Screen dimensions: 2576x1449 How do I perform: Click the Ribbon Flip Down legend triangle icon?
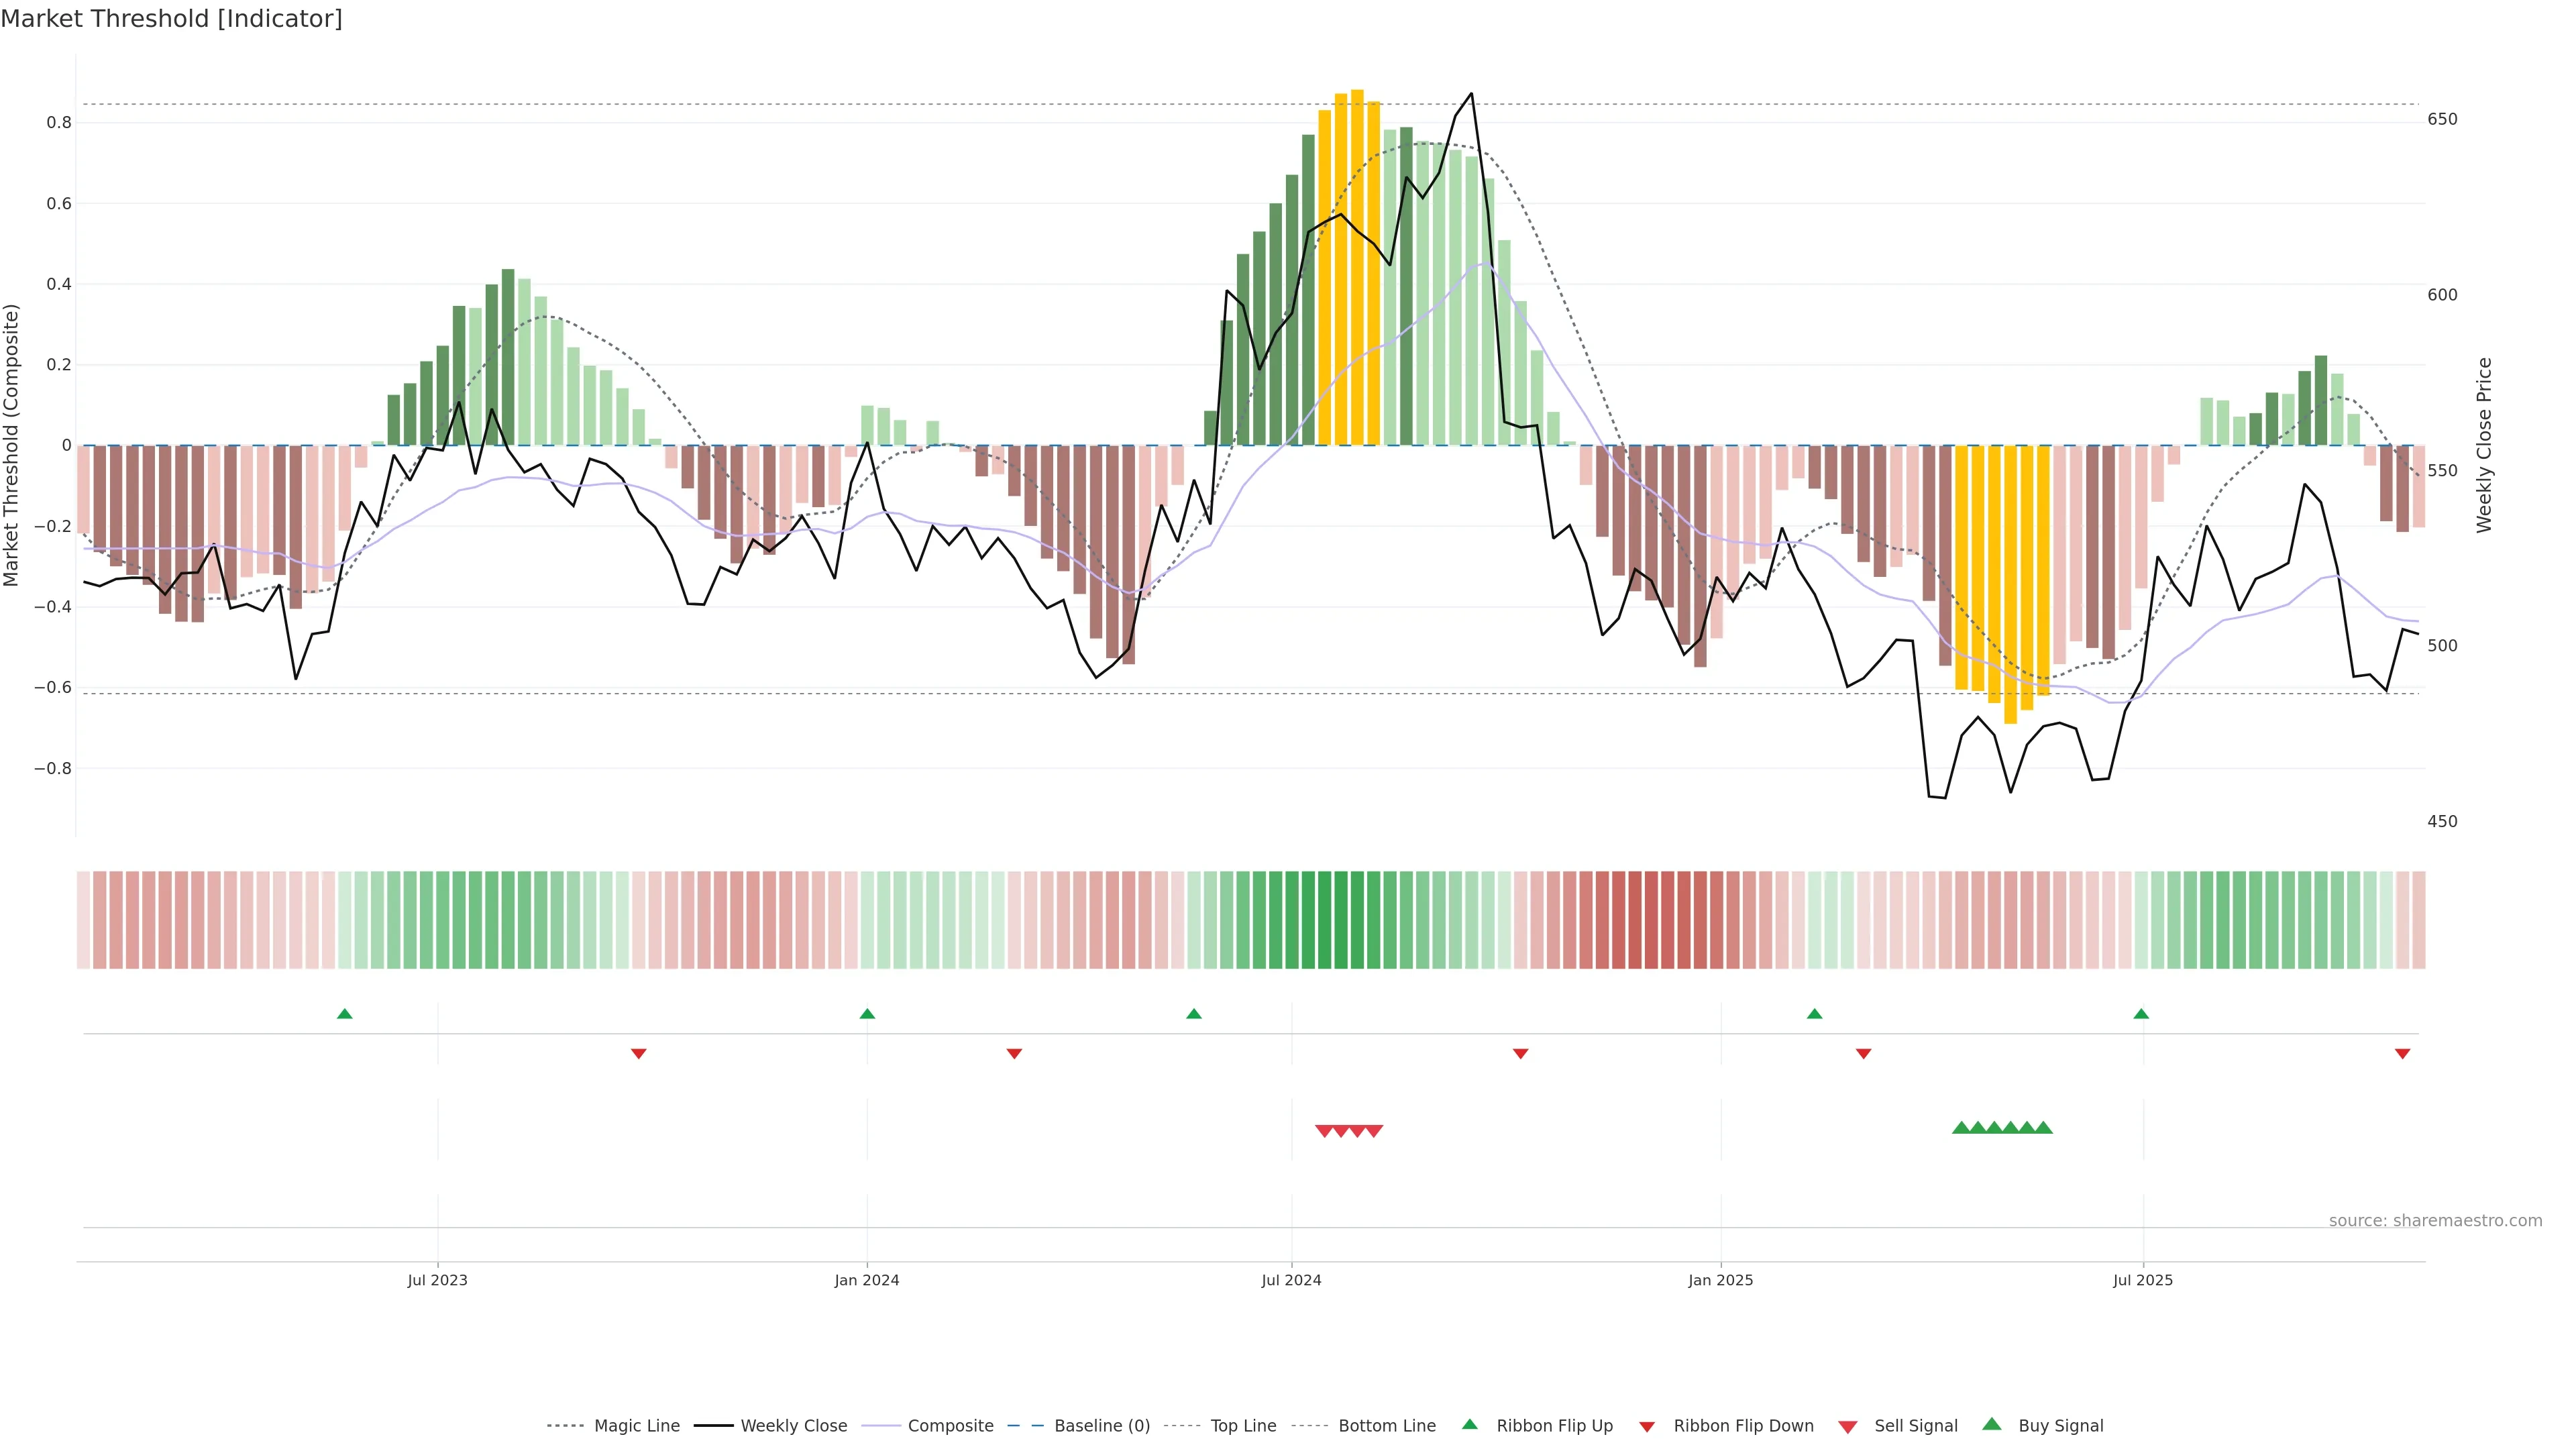(x=1647, y=1427)
